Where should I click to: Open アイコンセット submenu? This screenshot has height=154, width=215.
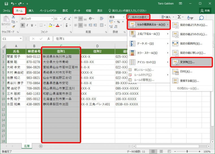click(149, 62)
